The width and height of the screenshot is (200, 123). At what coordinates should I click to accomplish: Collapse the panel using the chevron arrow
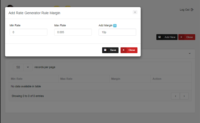point(190,53)
